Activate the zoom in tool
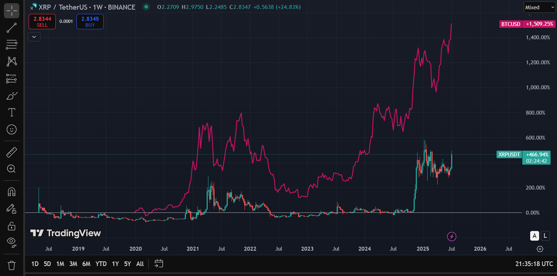 (x=11, y=169)
